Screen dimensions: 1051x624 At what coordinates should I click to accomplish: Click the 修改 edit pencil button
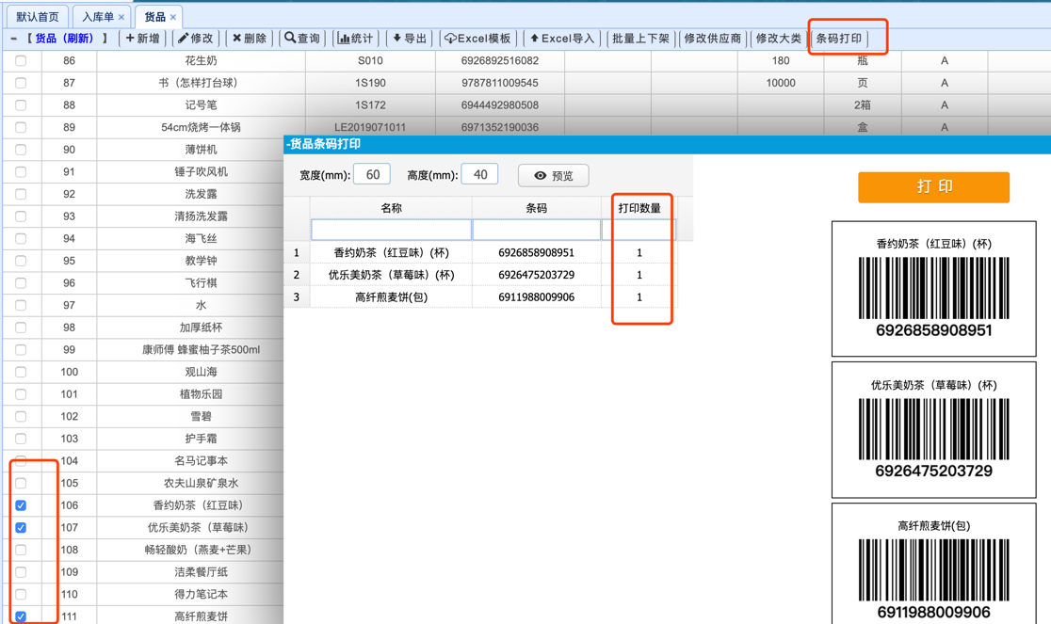point(196,39)
